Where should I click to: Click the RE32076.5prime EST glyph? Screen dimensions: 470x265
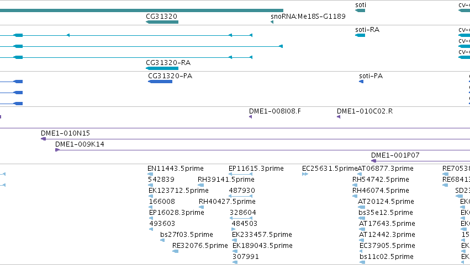(175, 252)
